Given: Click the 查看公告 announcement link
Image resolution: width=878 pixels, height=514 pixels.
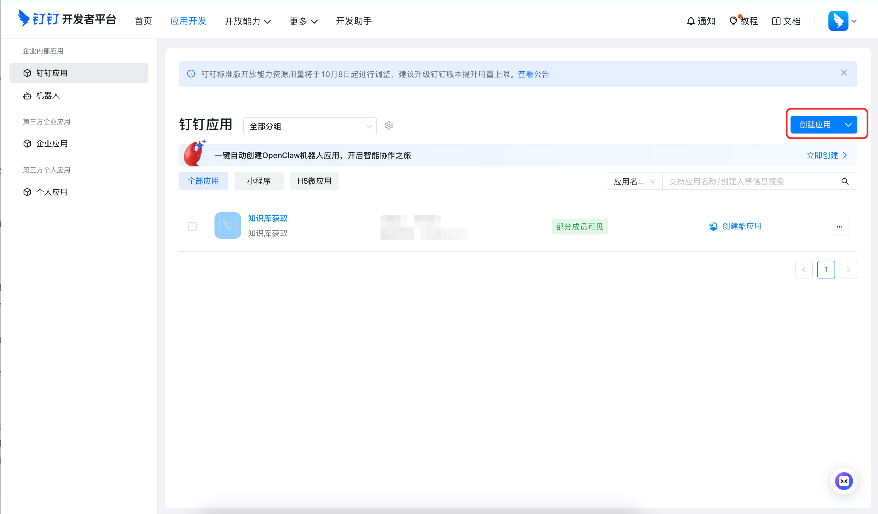Looking at the screenshot, I should tap(533, 74).
